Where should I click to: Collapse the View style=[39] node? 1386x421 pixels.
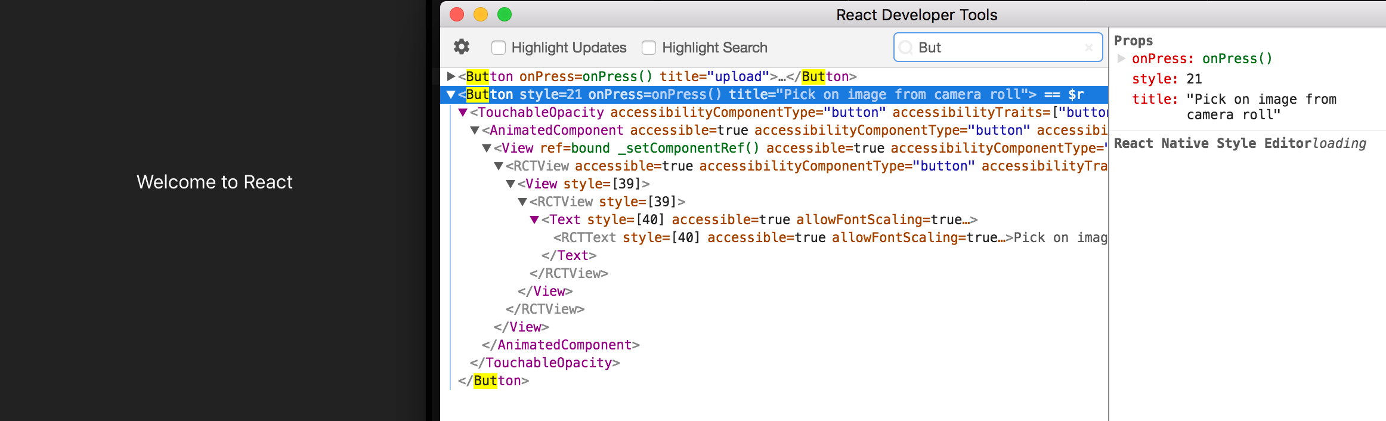(x=511, y=184)
